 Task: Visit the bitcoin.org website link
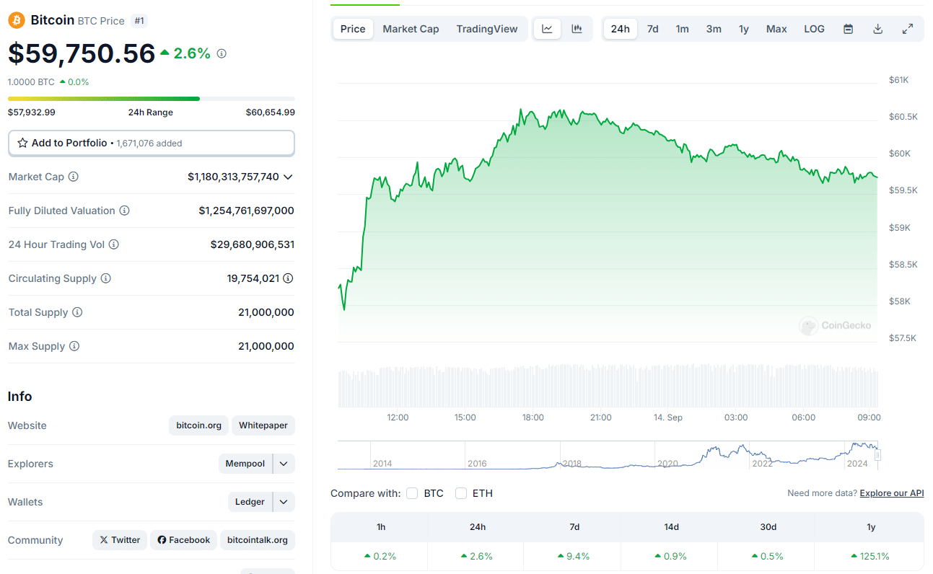pos(198,425)
